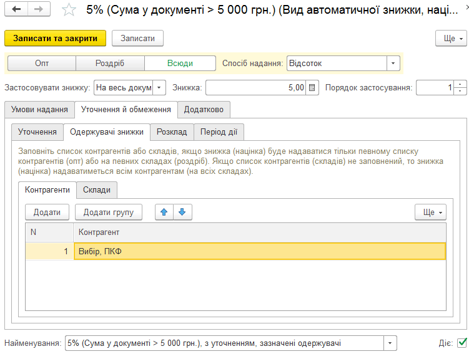Open the top-right Ще menu

(x=451, y=38)
